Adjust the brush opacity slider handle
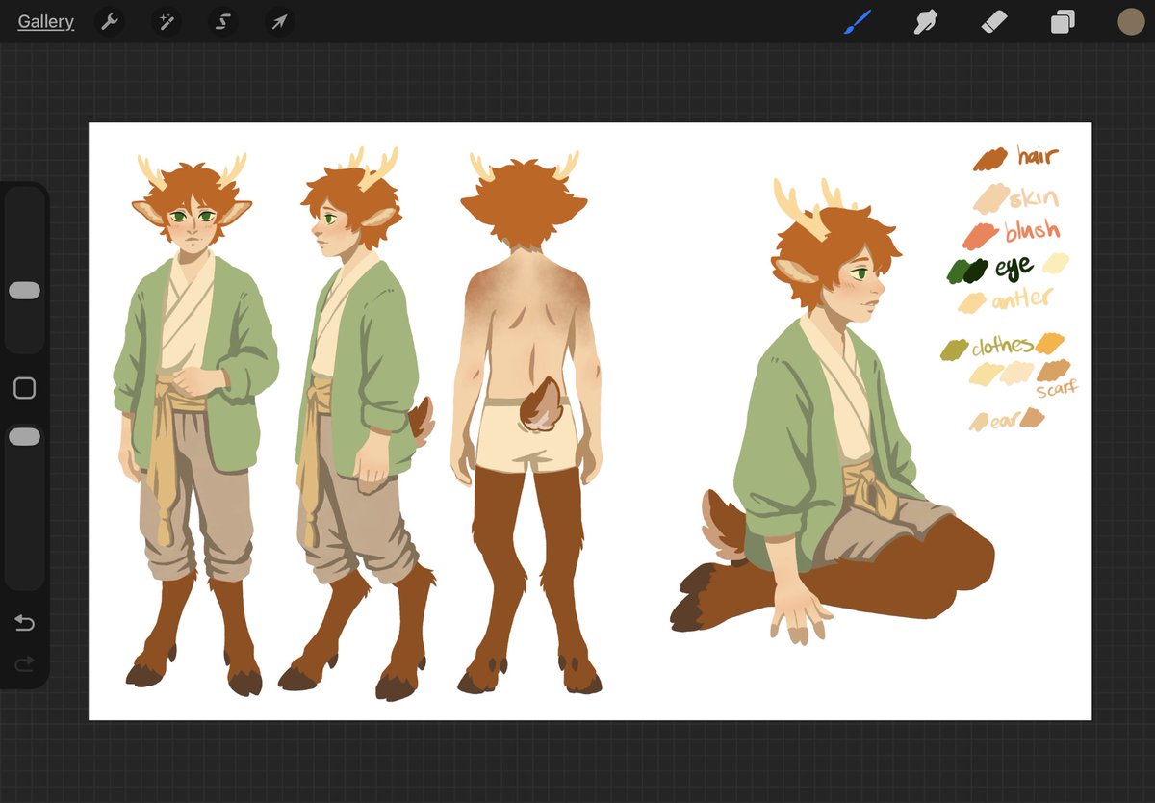 pos(24,437)
